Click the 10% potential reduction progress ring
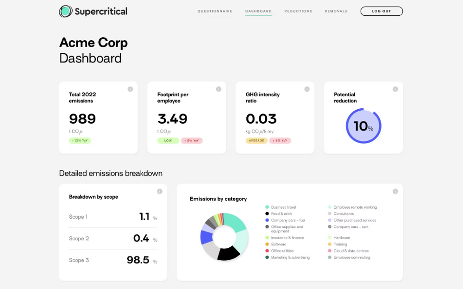 tap(363, 126)
